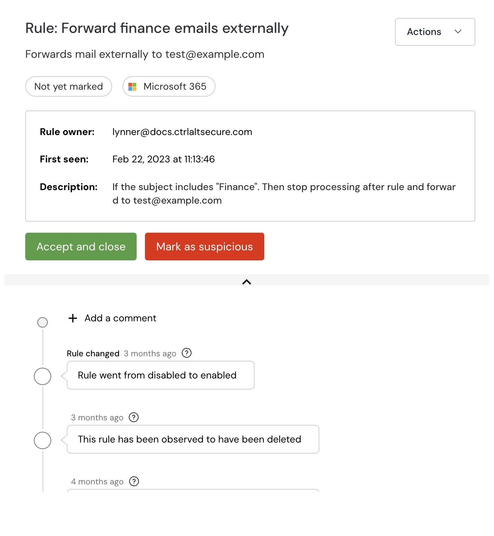
Task: Click Add a comment
Action: point(120,318)
